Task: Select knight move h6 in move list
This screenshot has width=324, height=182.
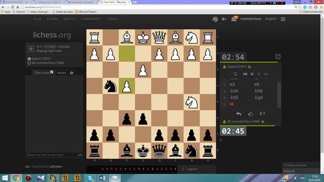Action: [259, 91]
